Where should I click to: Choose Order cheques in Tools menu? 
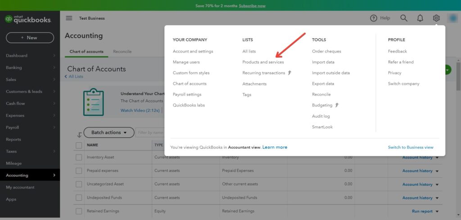(x=327, y=51)
